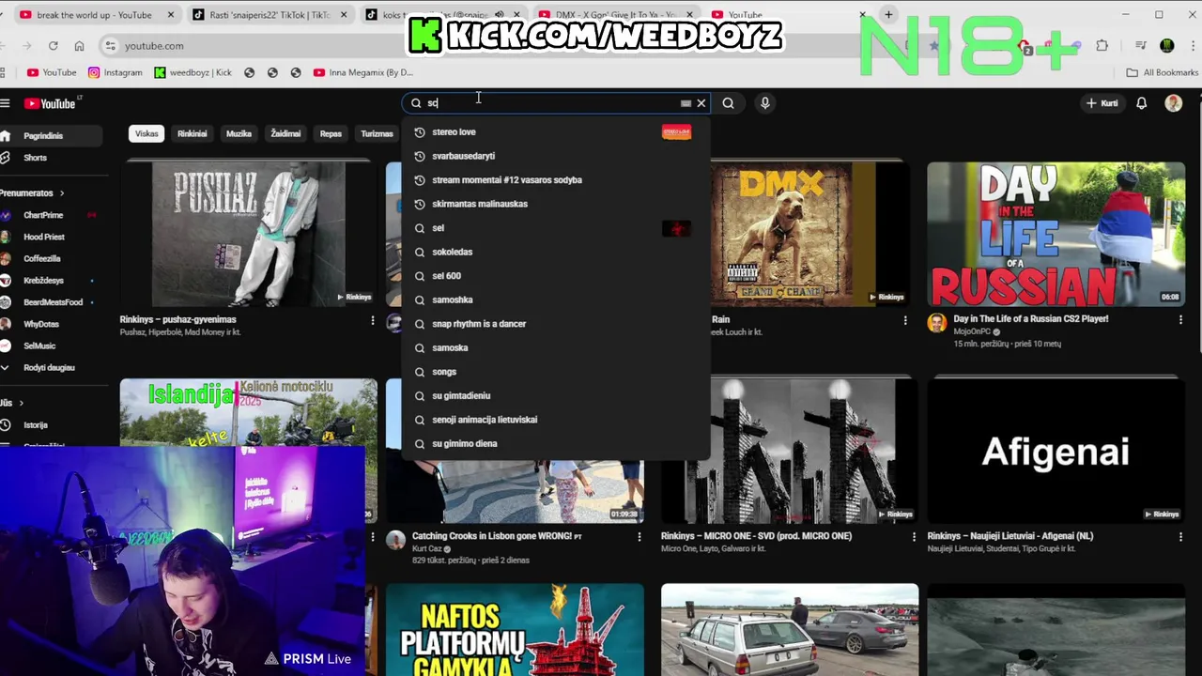Choose the 'stereo love' history suggestion
The width and height of the screenshot is (1202, 676).
[556, 132]
